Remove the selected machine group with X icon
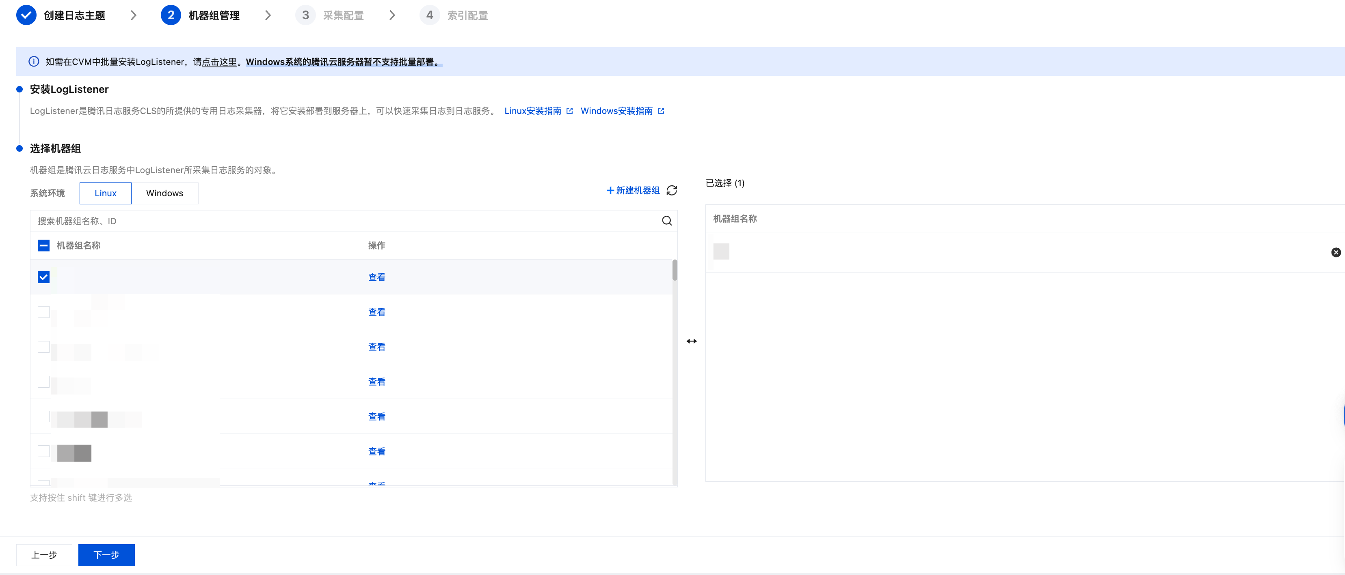 (x=1336, y=252)
